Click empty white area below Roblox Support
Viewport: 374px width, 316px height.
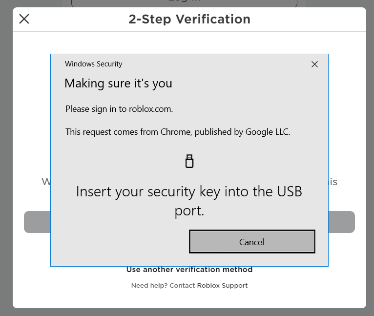click(189, 299)
